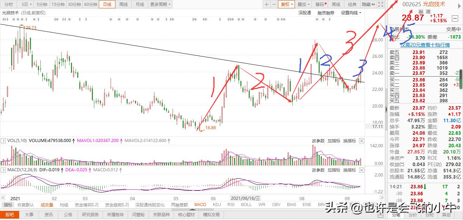This screenshot has width=463, height=220.
Task: Open help icon next to VOL indicator
Action: coord(3,141)
